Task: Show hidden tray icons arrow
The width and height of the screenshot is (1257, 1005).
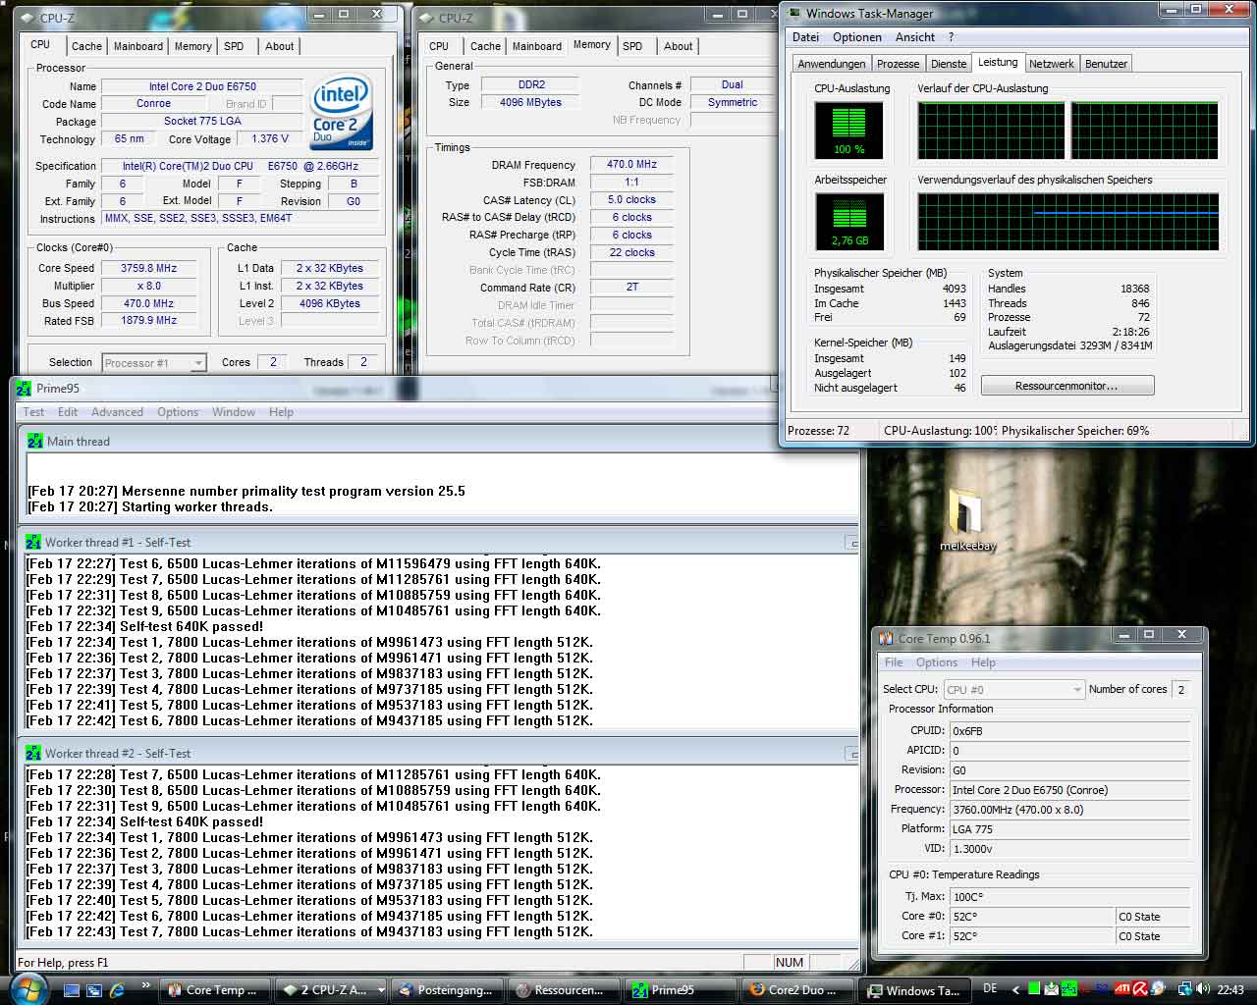Action: (x=1016, y=990)
